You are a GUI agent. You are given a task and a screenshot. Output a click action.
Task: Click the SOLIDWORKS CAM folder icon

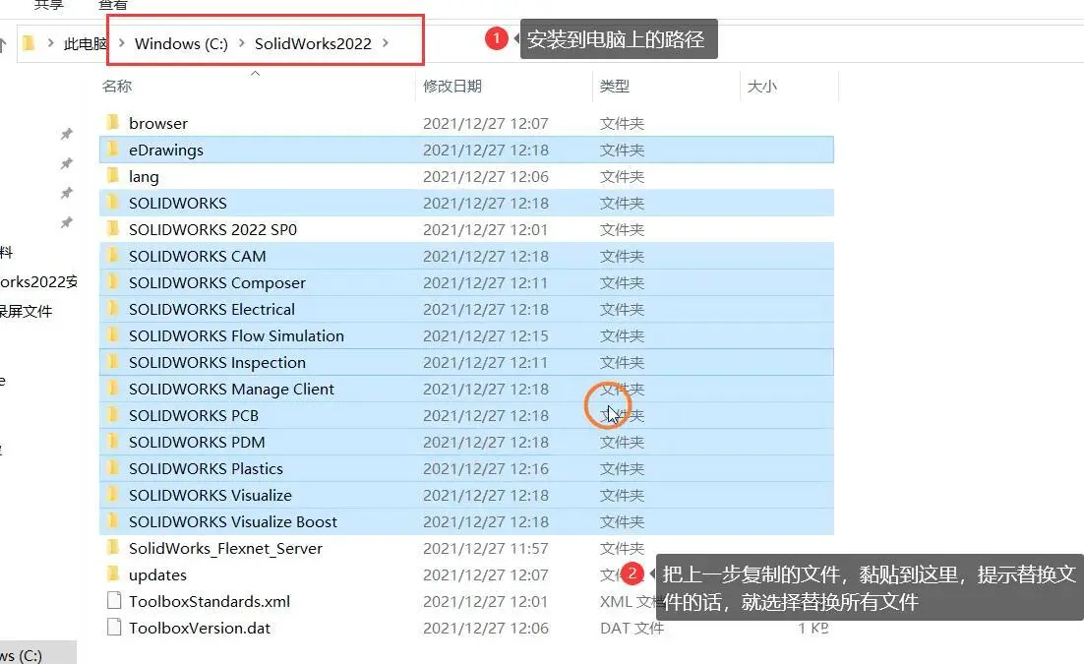(113, 256)
